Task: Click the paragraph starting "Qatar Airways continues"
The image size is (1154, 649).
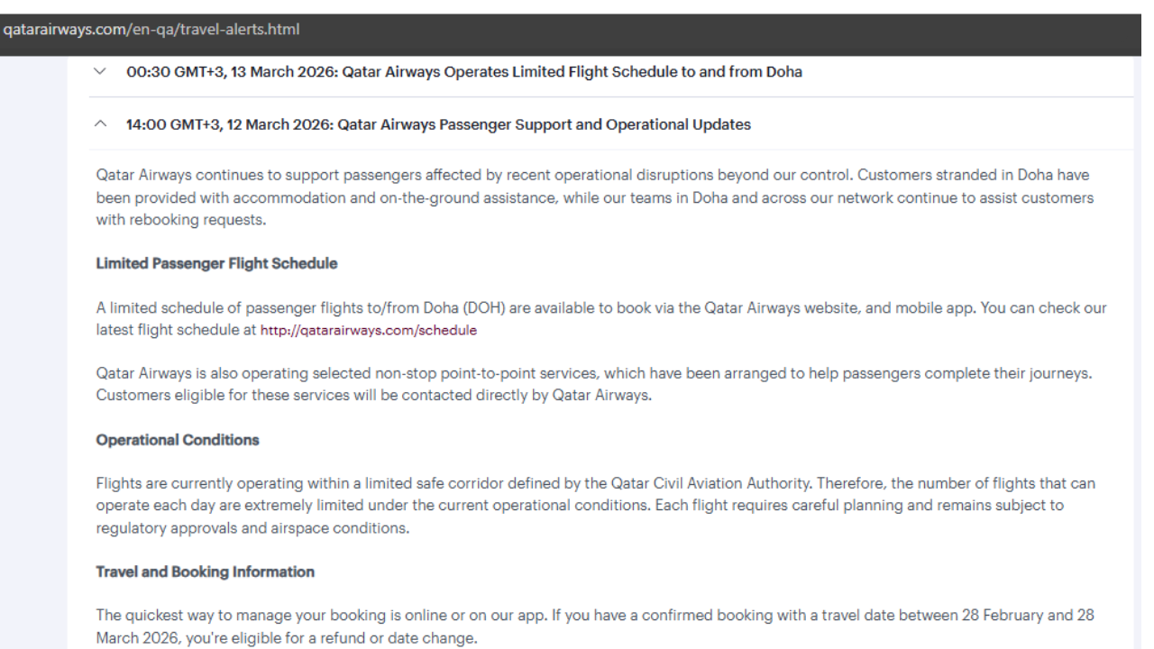Action: 595,197
